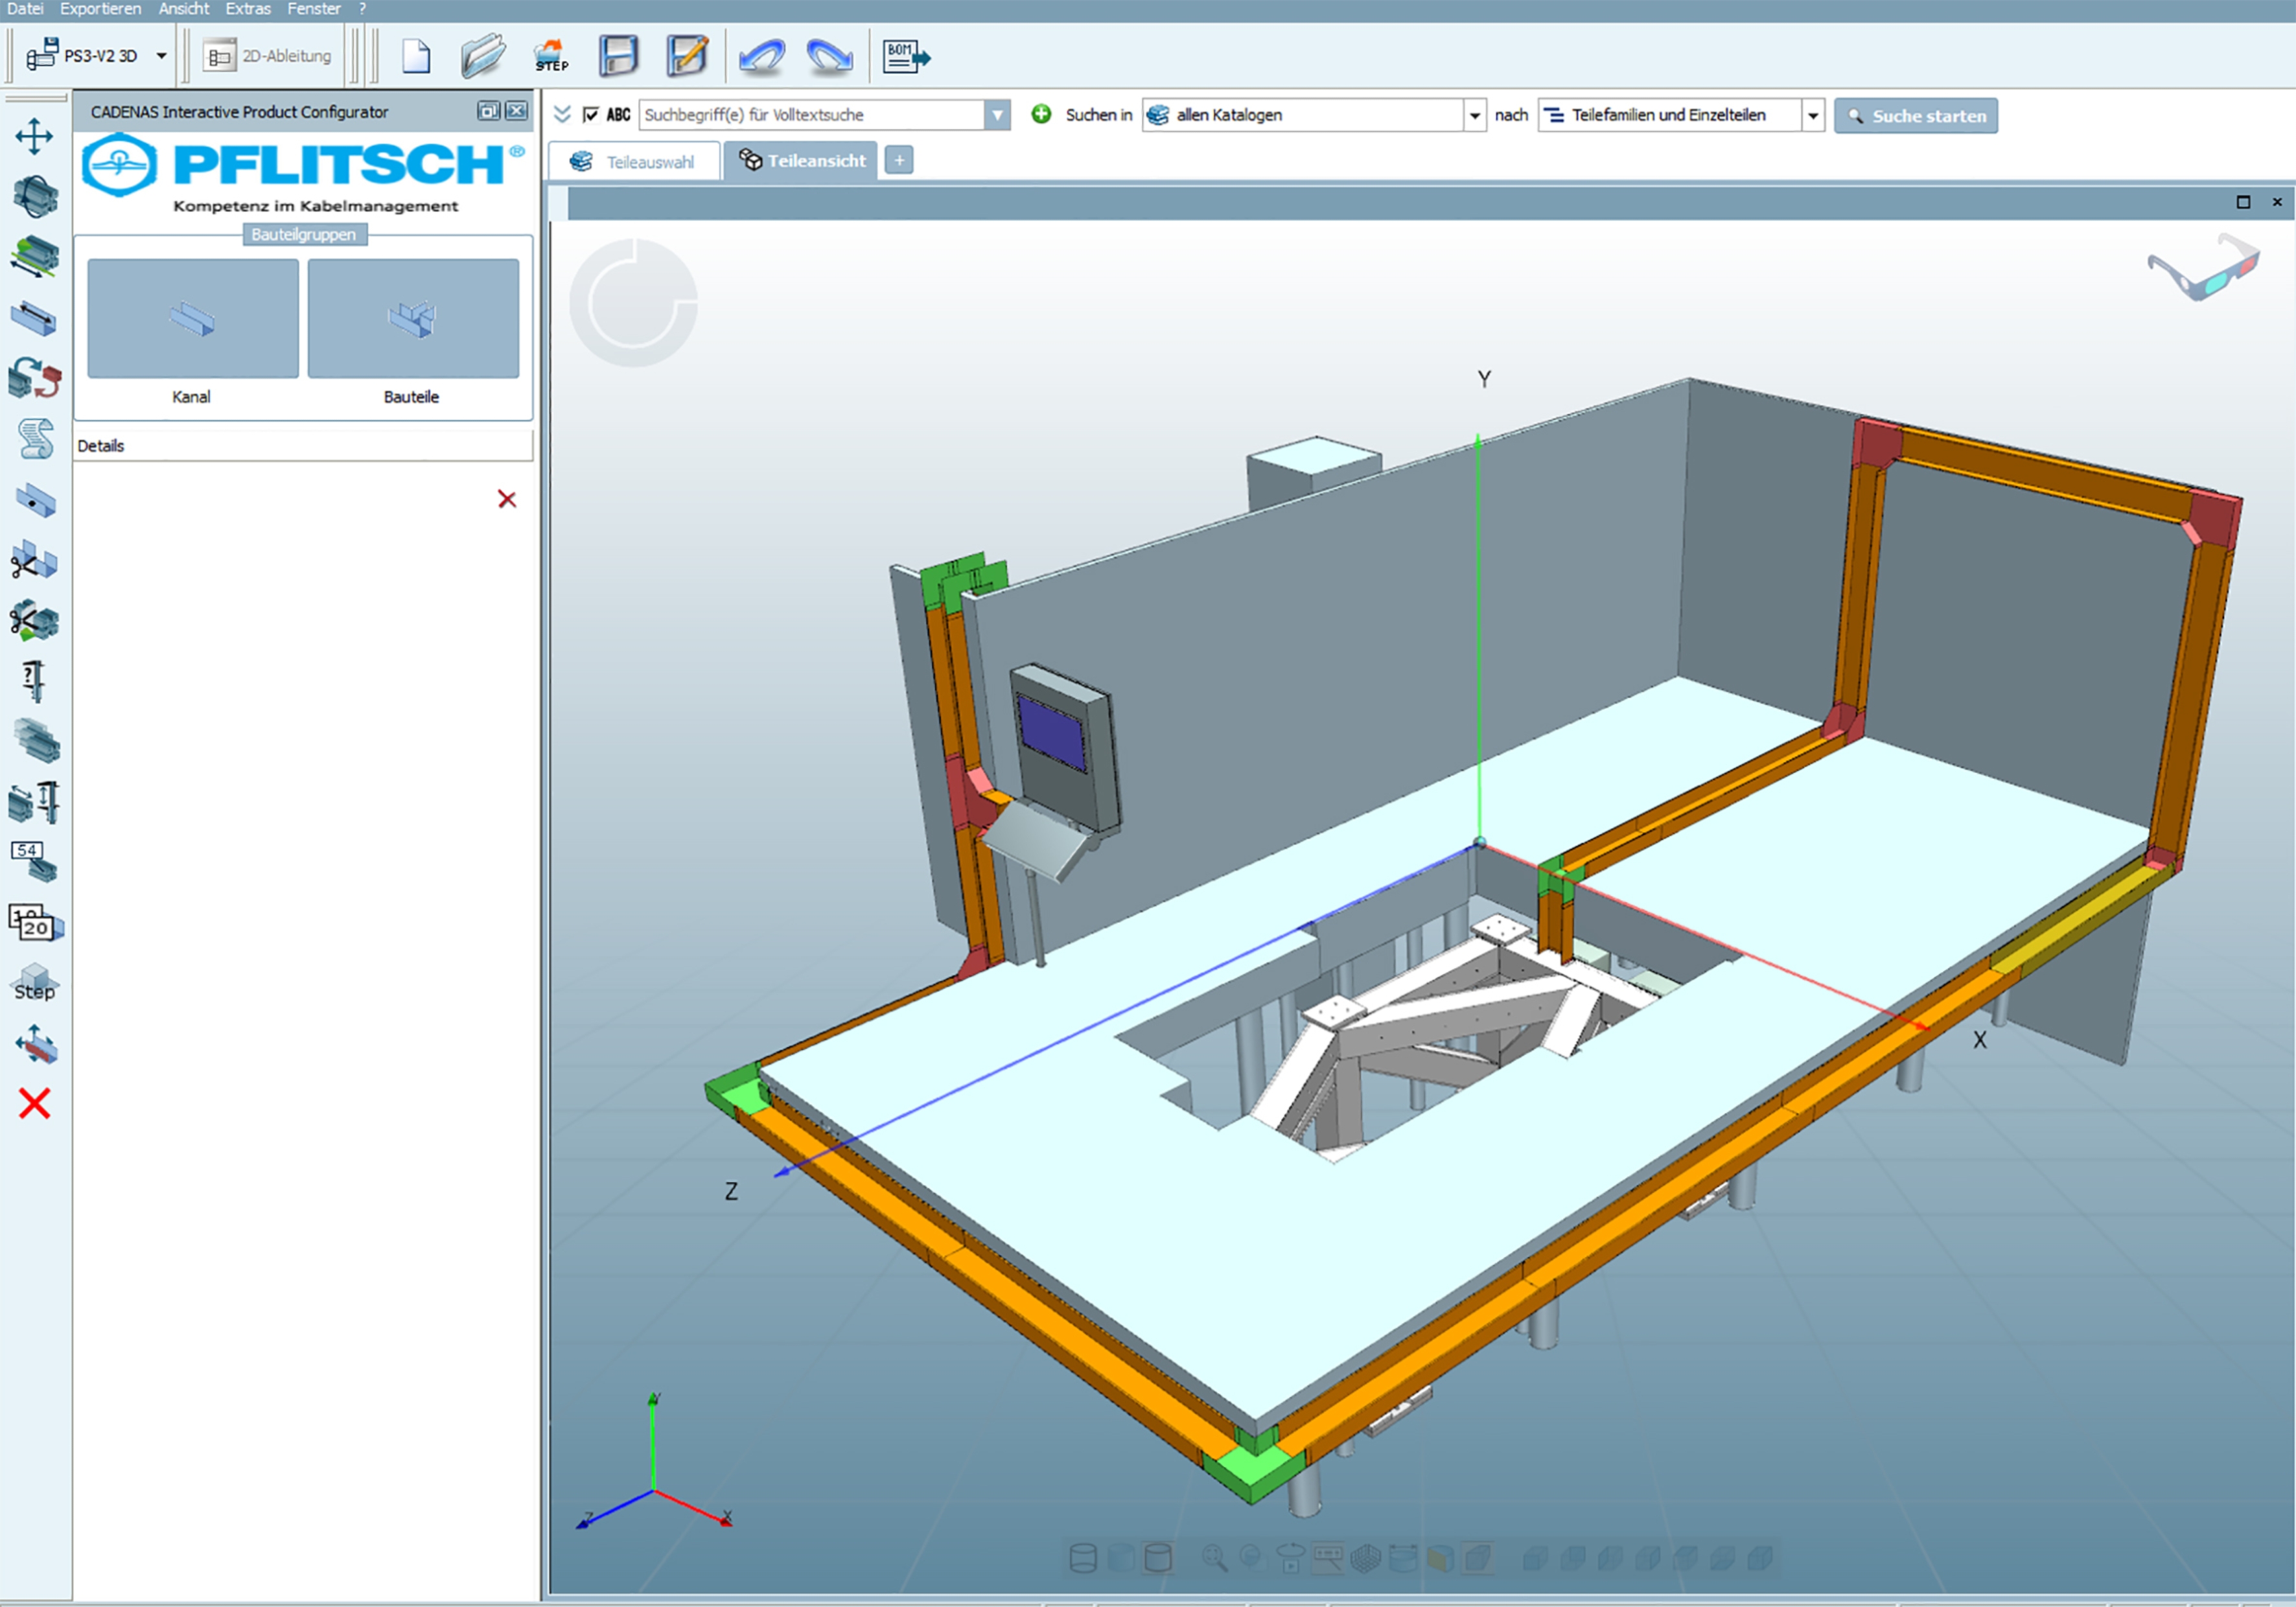
Task: Open the PS3-V2 3D dropdown arrow
Action: (161, 56)
